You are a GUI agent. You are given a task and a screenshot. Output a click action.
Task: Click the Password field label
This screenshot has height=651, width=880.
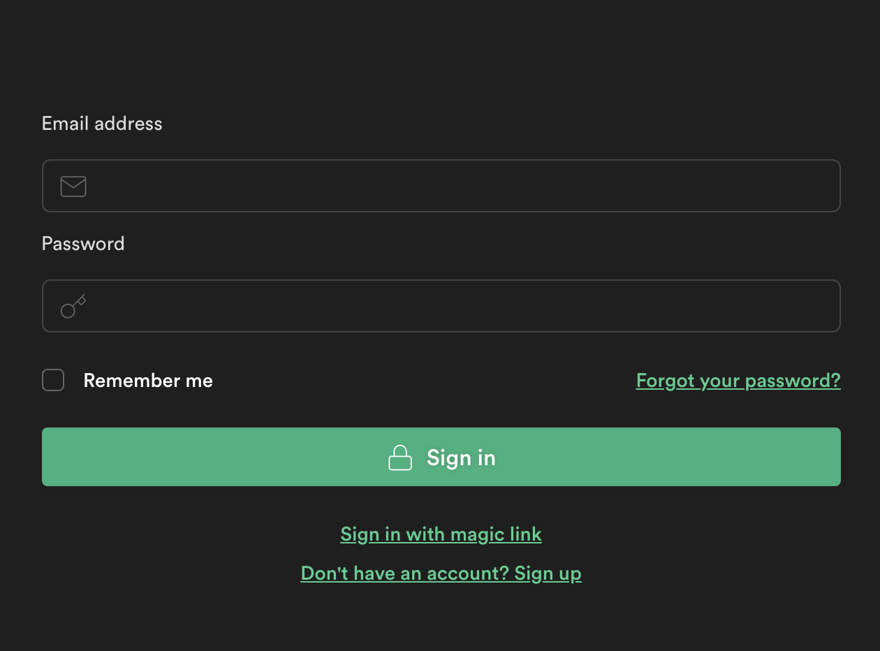(83, 244)
